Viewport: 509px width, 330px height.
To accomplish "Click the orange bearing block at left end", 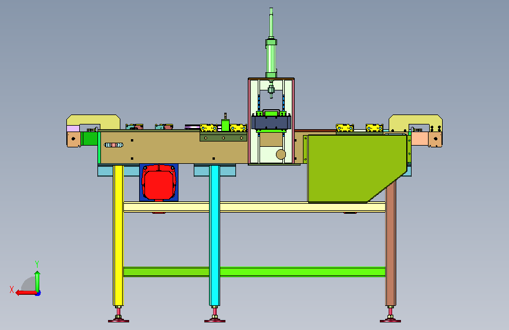I will coord(74,139).
